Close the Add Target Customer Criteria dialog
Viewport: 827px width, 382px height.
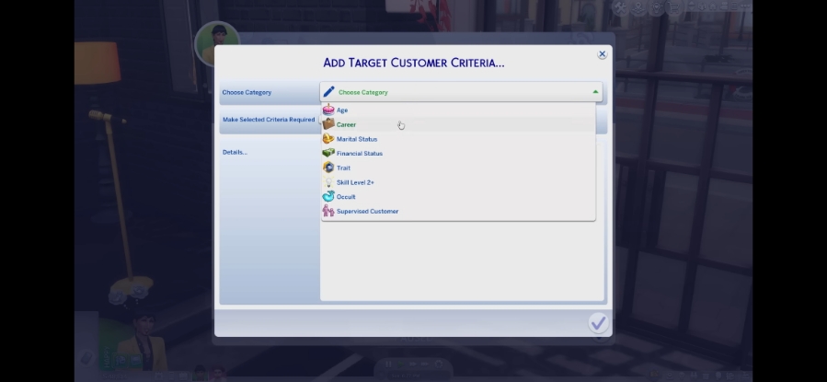coord(602,53)
